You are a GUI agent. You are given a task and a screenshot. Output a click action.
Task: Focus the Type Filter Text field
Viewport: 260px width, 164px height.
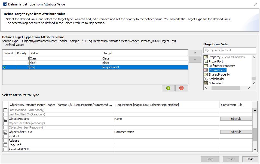pyautogui.click(x=232, y=50)
